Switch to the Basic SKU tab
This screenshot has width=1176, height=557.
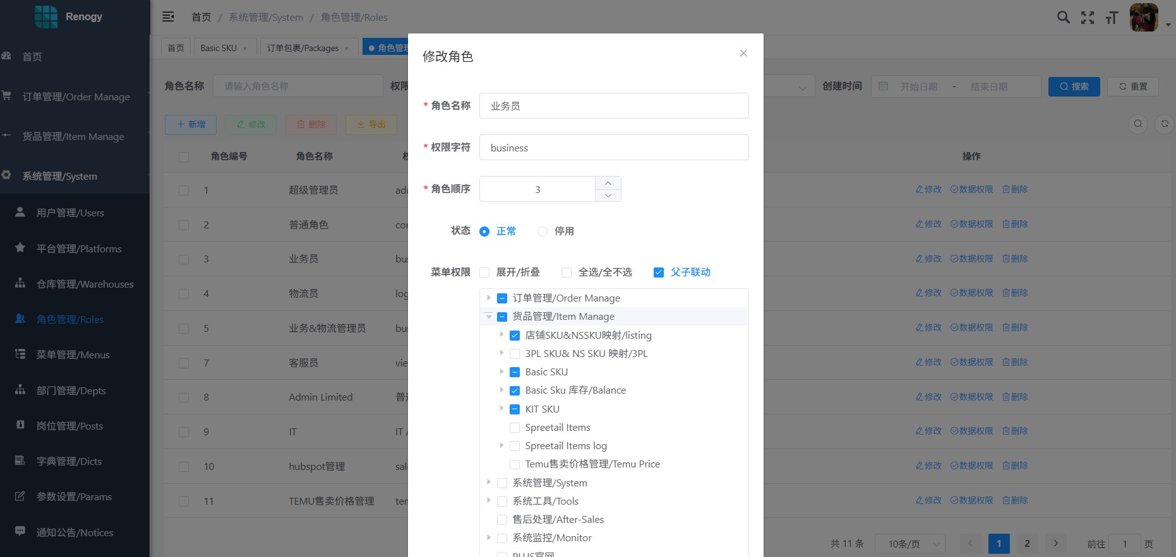[219, 48]
